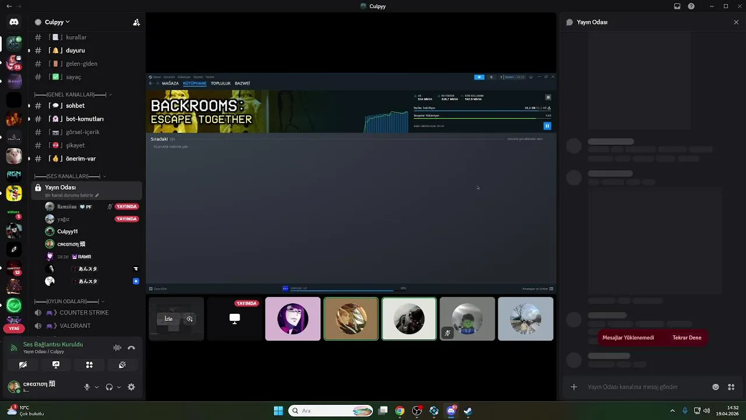This screenshot has width=746, height=420.
Task: Open user settings gear icon
Action: [131, 387]
